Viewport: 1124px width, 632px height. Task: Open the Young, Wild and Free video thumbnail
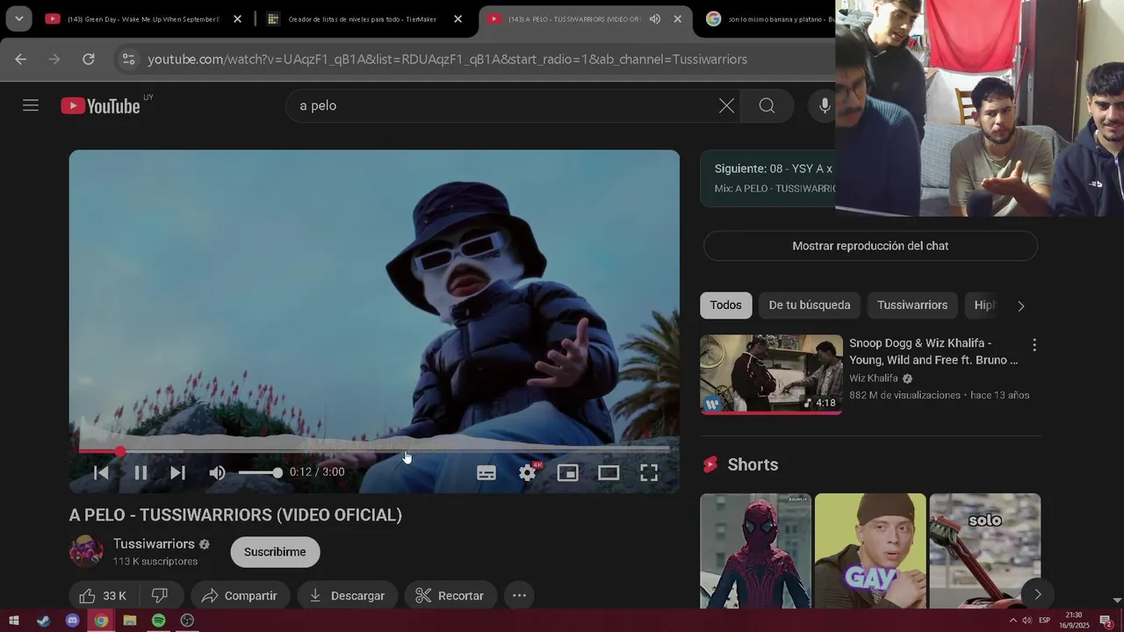[x=771, y=374]
